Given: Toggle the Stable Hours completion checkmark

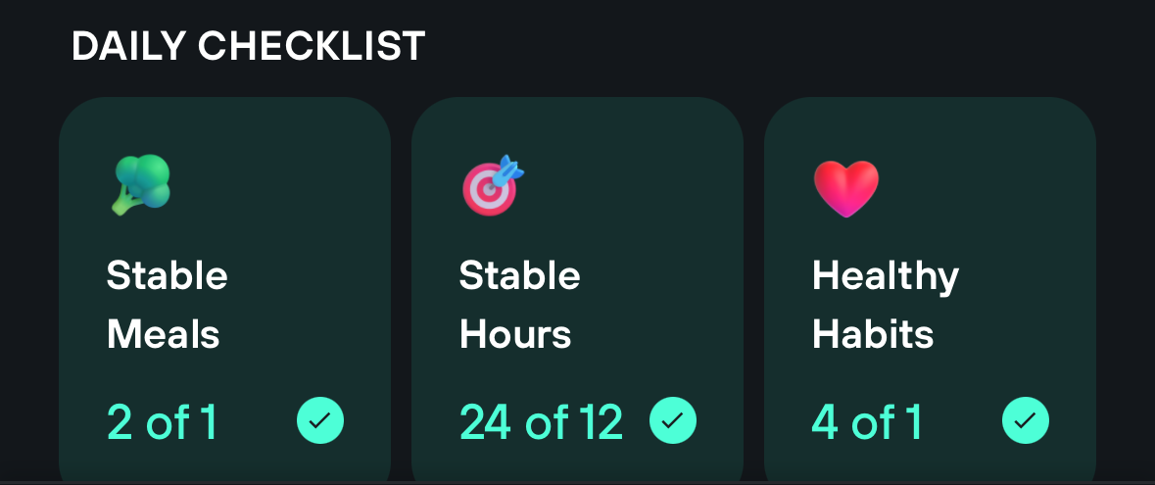Looking at the screenshot, I should pos(673,420).
